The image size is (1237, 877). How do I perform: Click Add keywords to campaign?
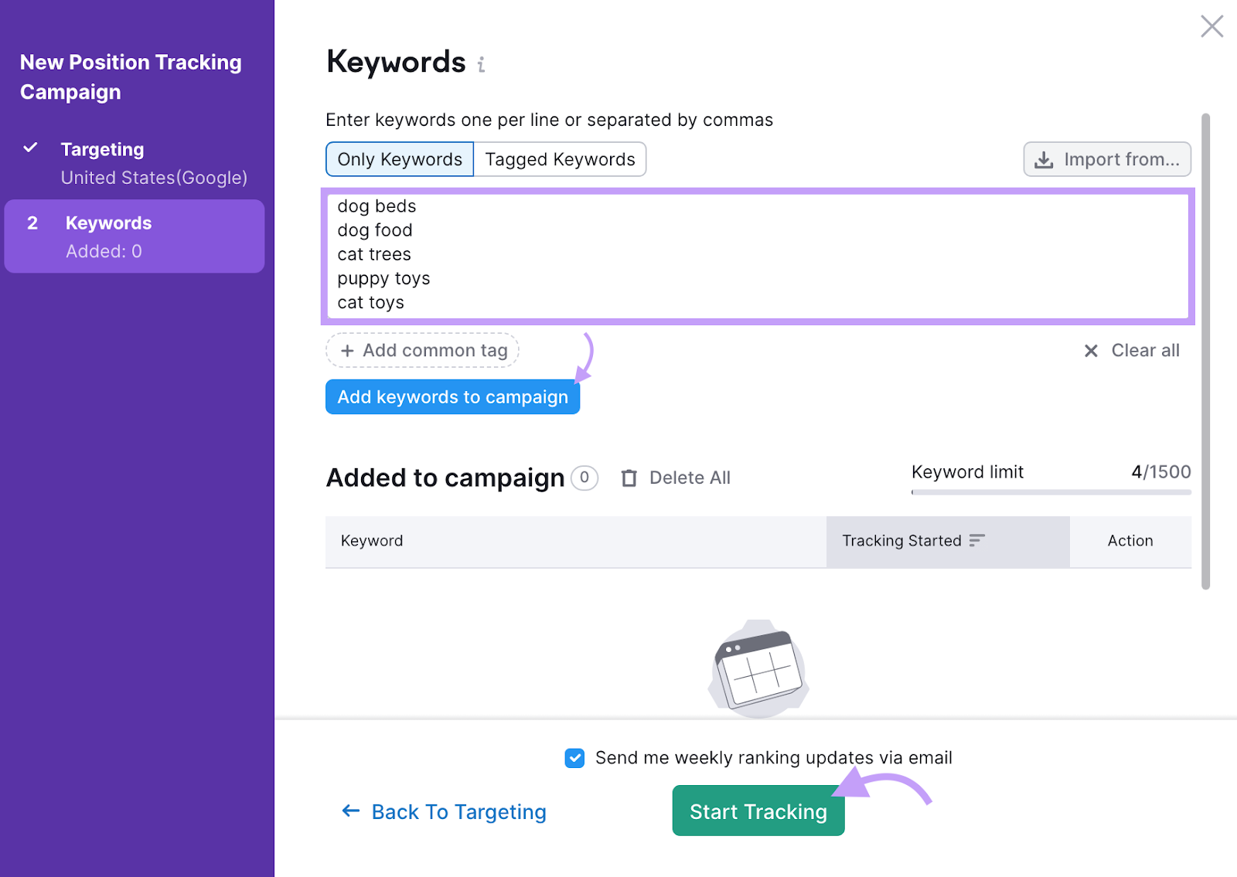tap(452, 396)
